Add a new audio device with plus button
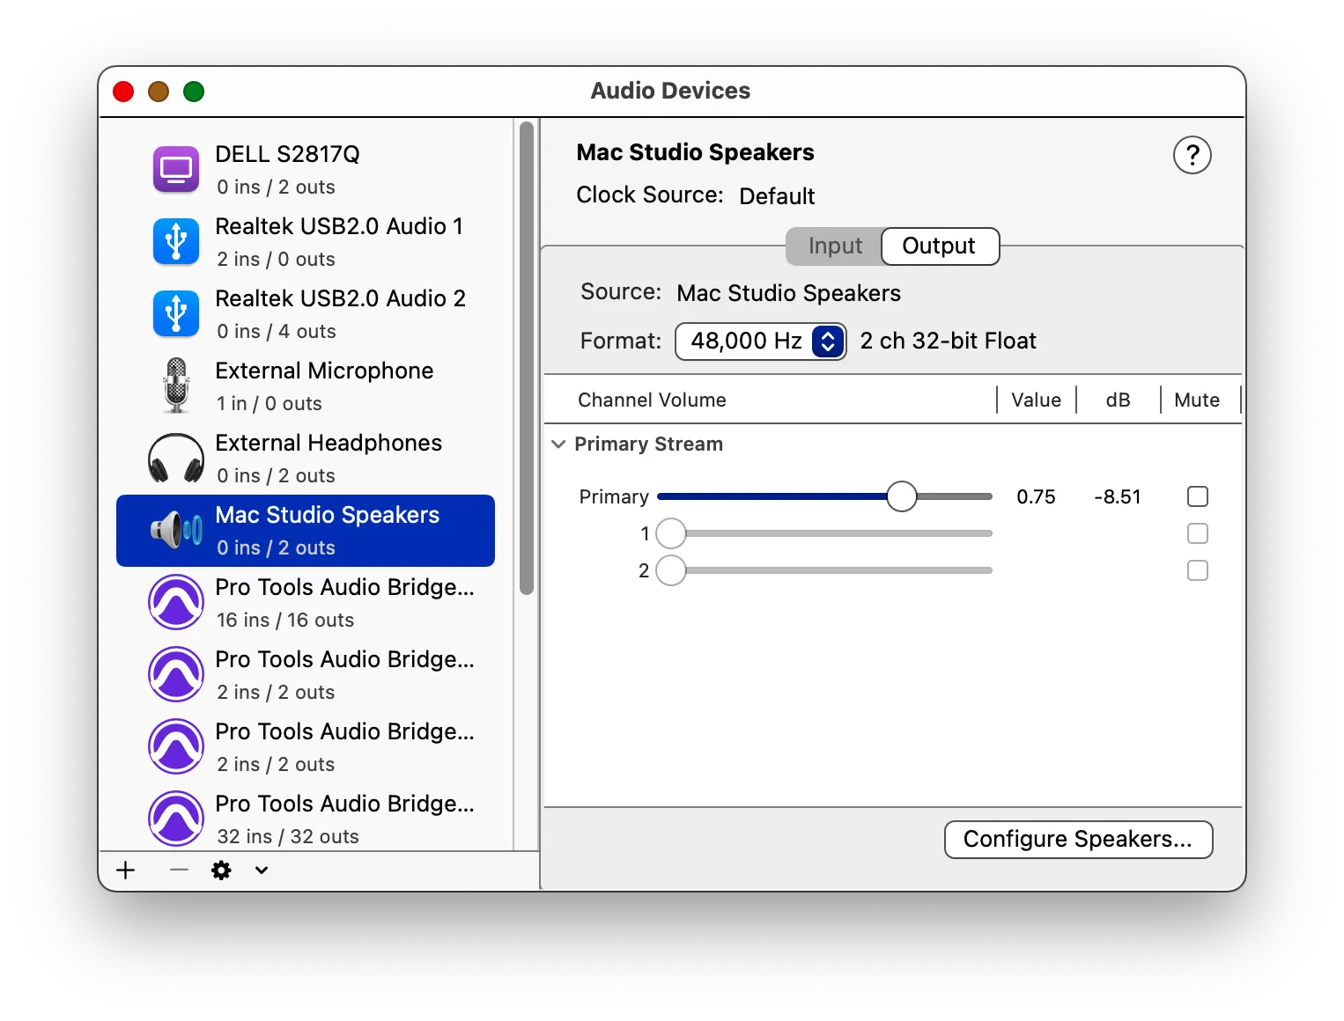This screenshot has height=1021, width=1344. click(x=125, y=870)
